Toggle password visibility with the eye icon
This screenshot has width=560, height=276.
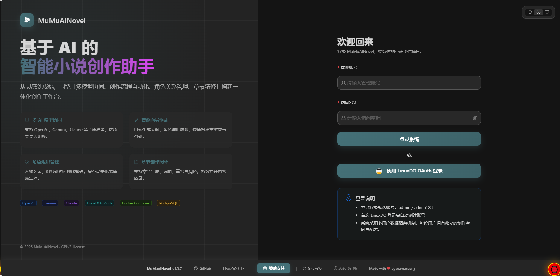click(x=475, y=118)
